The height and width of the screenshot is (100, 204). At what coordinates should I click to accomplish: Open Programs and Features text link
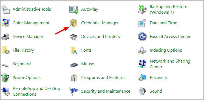point(103,78)
